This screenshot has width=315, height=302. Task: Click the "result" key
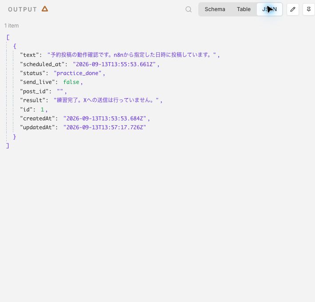pyautogui.click(x=32, y=100)
